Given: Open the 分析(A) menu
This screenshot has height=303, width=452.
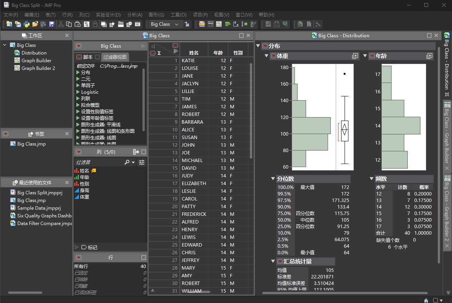Looking at the screenshot, I should coord(135,15).
